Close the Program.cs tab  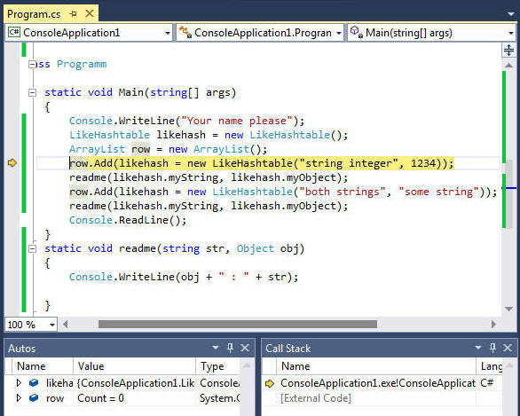tap(90, 13)
